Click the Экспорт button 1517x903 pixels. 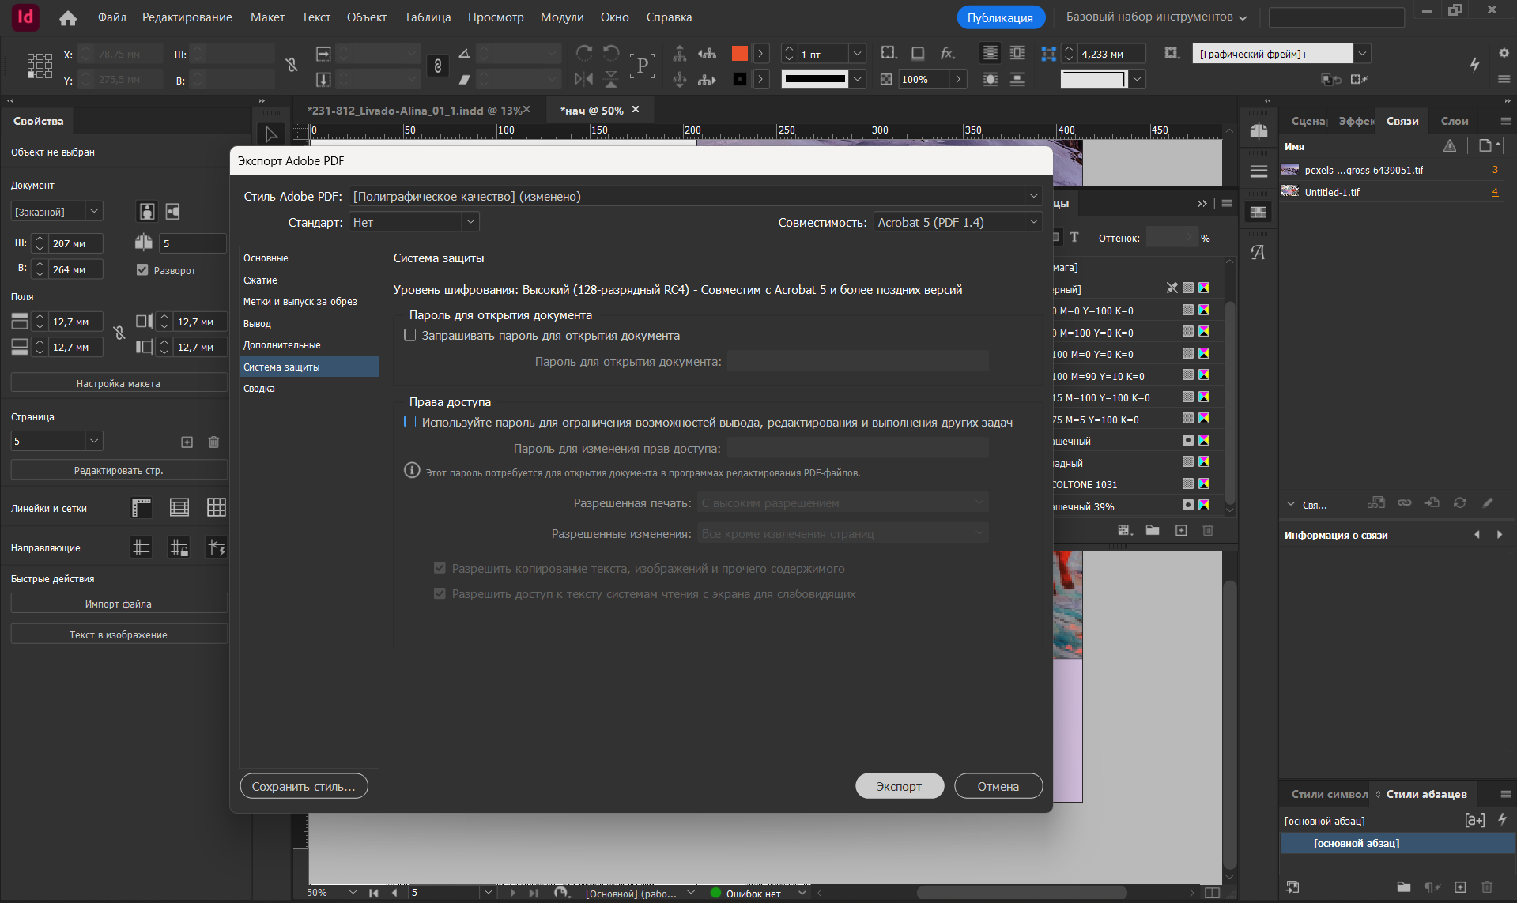[900, 786]
